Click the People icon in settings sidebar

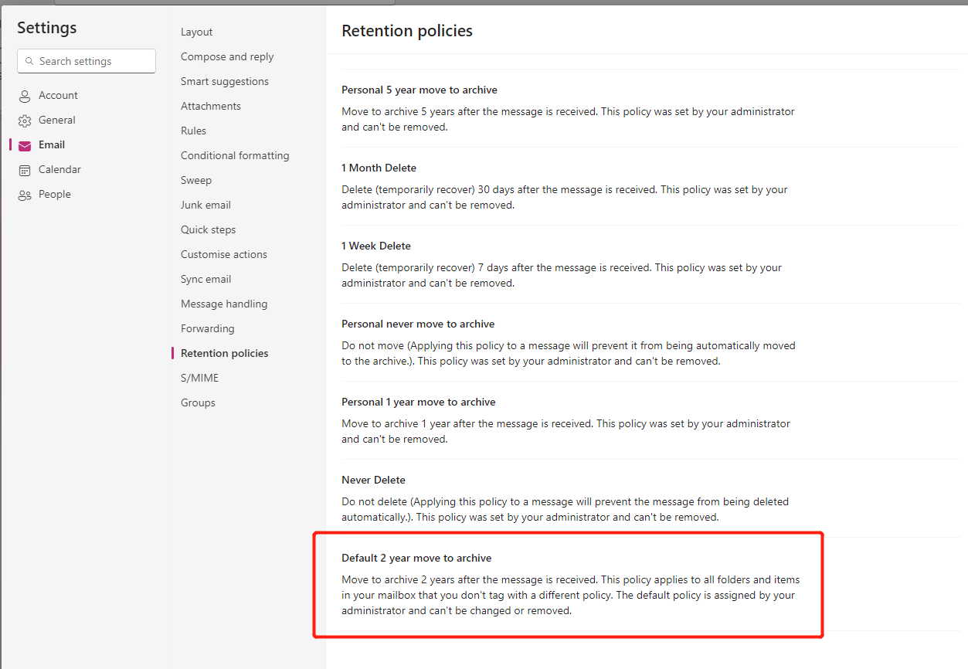tap(25, 195)
